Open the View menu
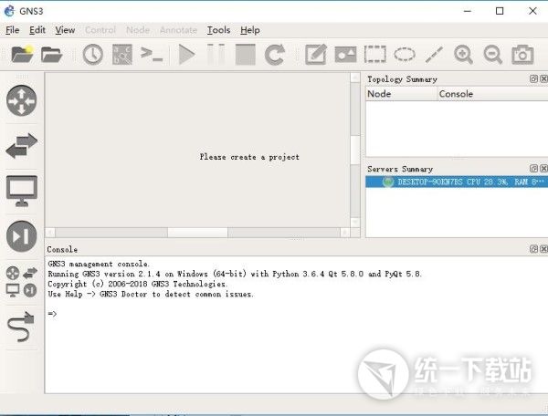 pos(65,30)
